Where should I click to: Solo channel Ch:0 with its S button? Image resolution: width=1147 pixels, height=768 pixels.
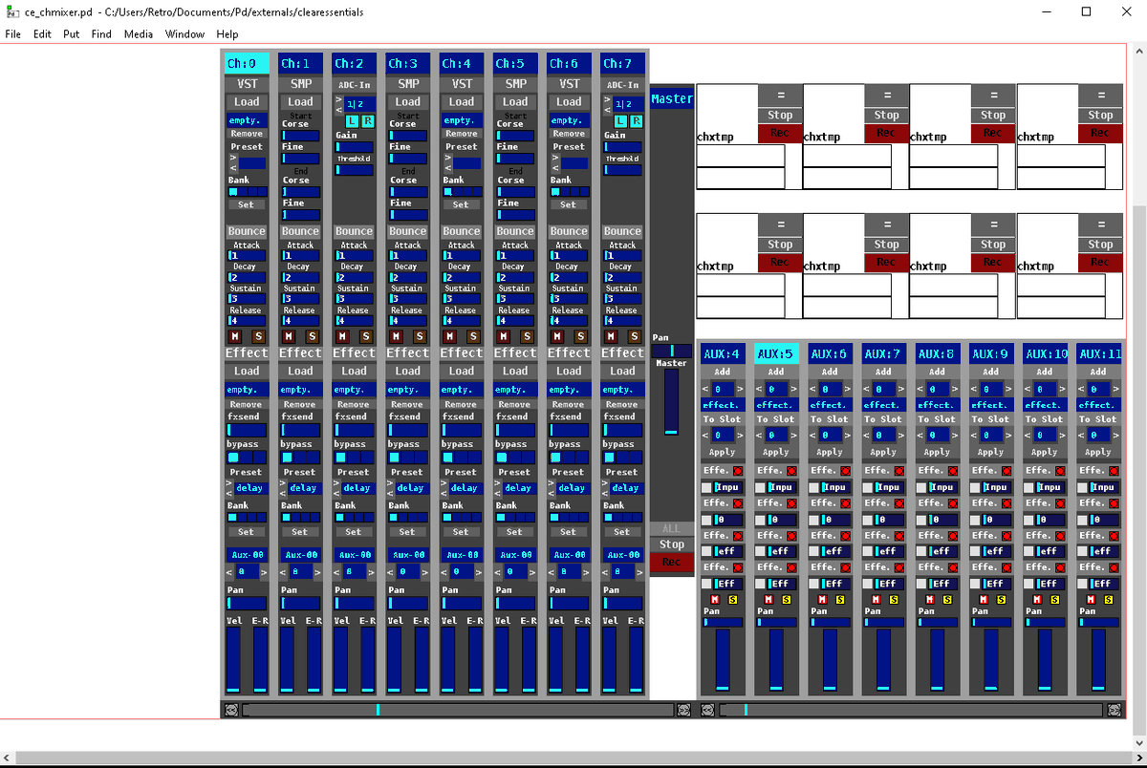click(x=257, y=336)
